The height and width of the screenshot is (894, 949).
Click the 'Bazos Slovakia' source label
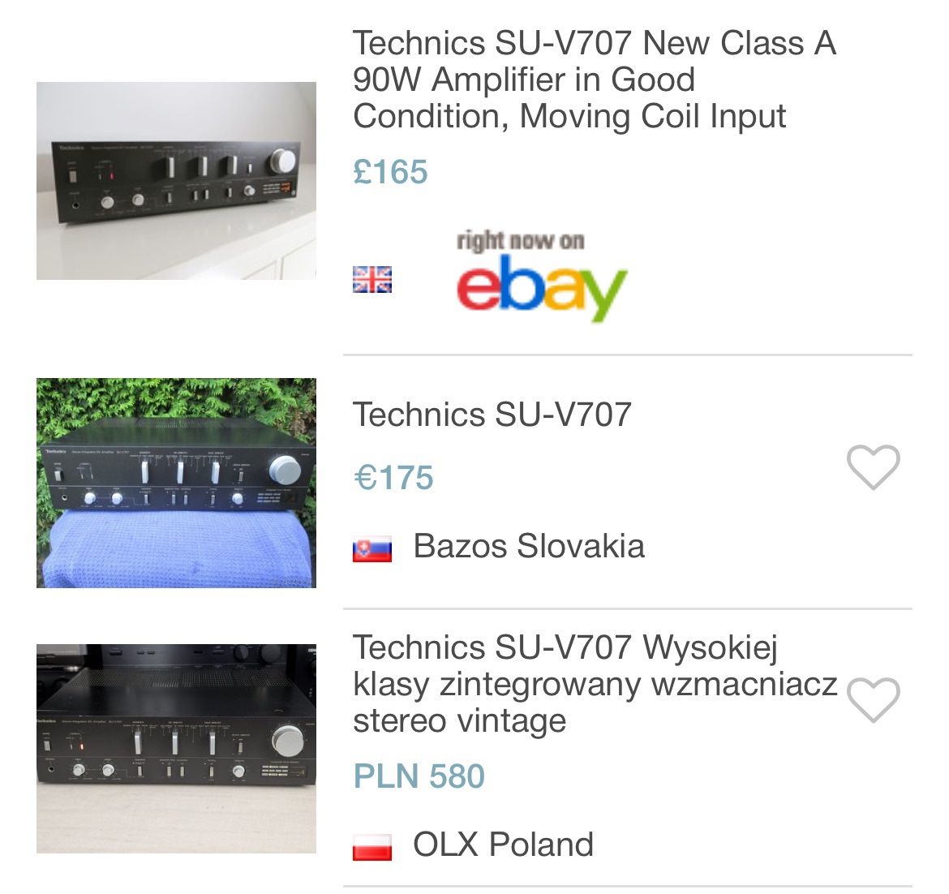click(529, 546)
